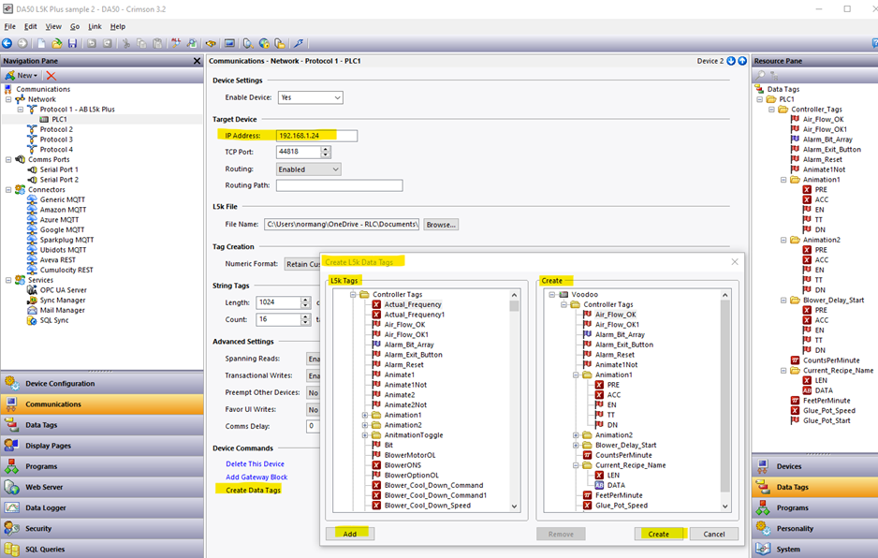This screenshot has height=558, width=878.
Task: Click the lightning bolt update icon
Action: click(299, 43)
